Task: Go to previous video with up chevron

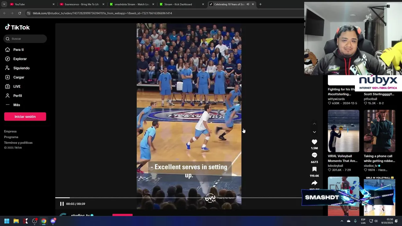Action: pos(314,124)
